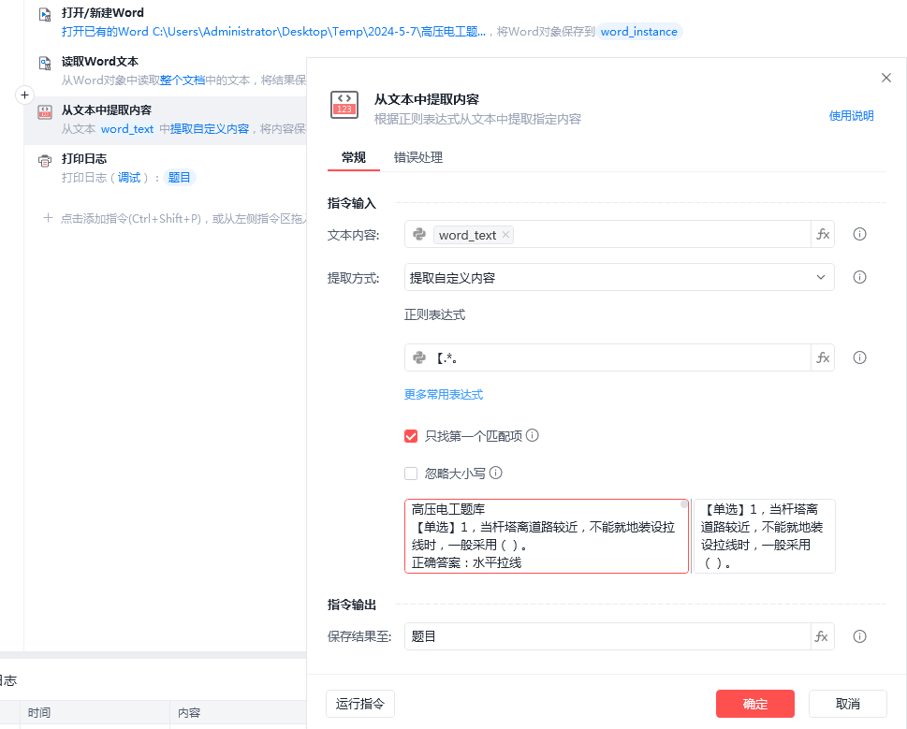Click 确定 to confirm settings

point(754,704)
